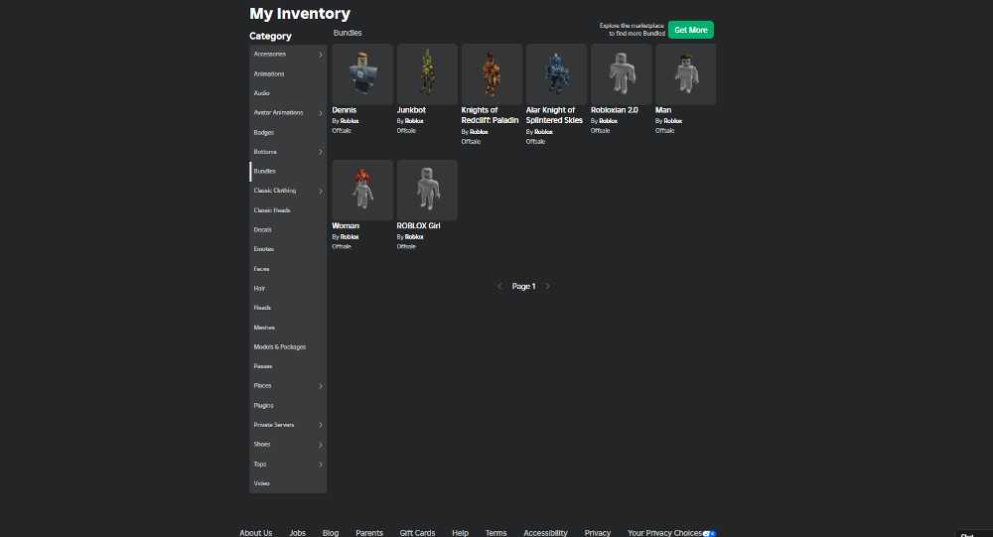This screenshot has width=993, height=537.
Task: Expand the Shoes category chevron
Action: pos(321,445)
